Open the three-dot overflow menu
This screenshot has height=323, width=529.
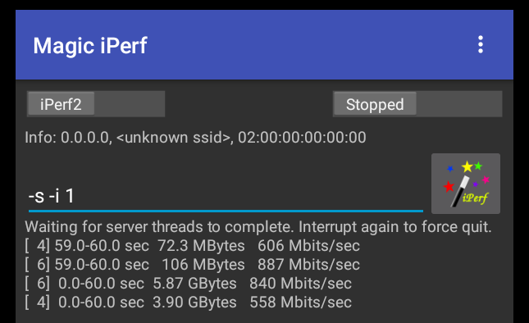click(481, 45)
